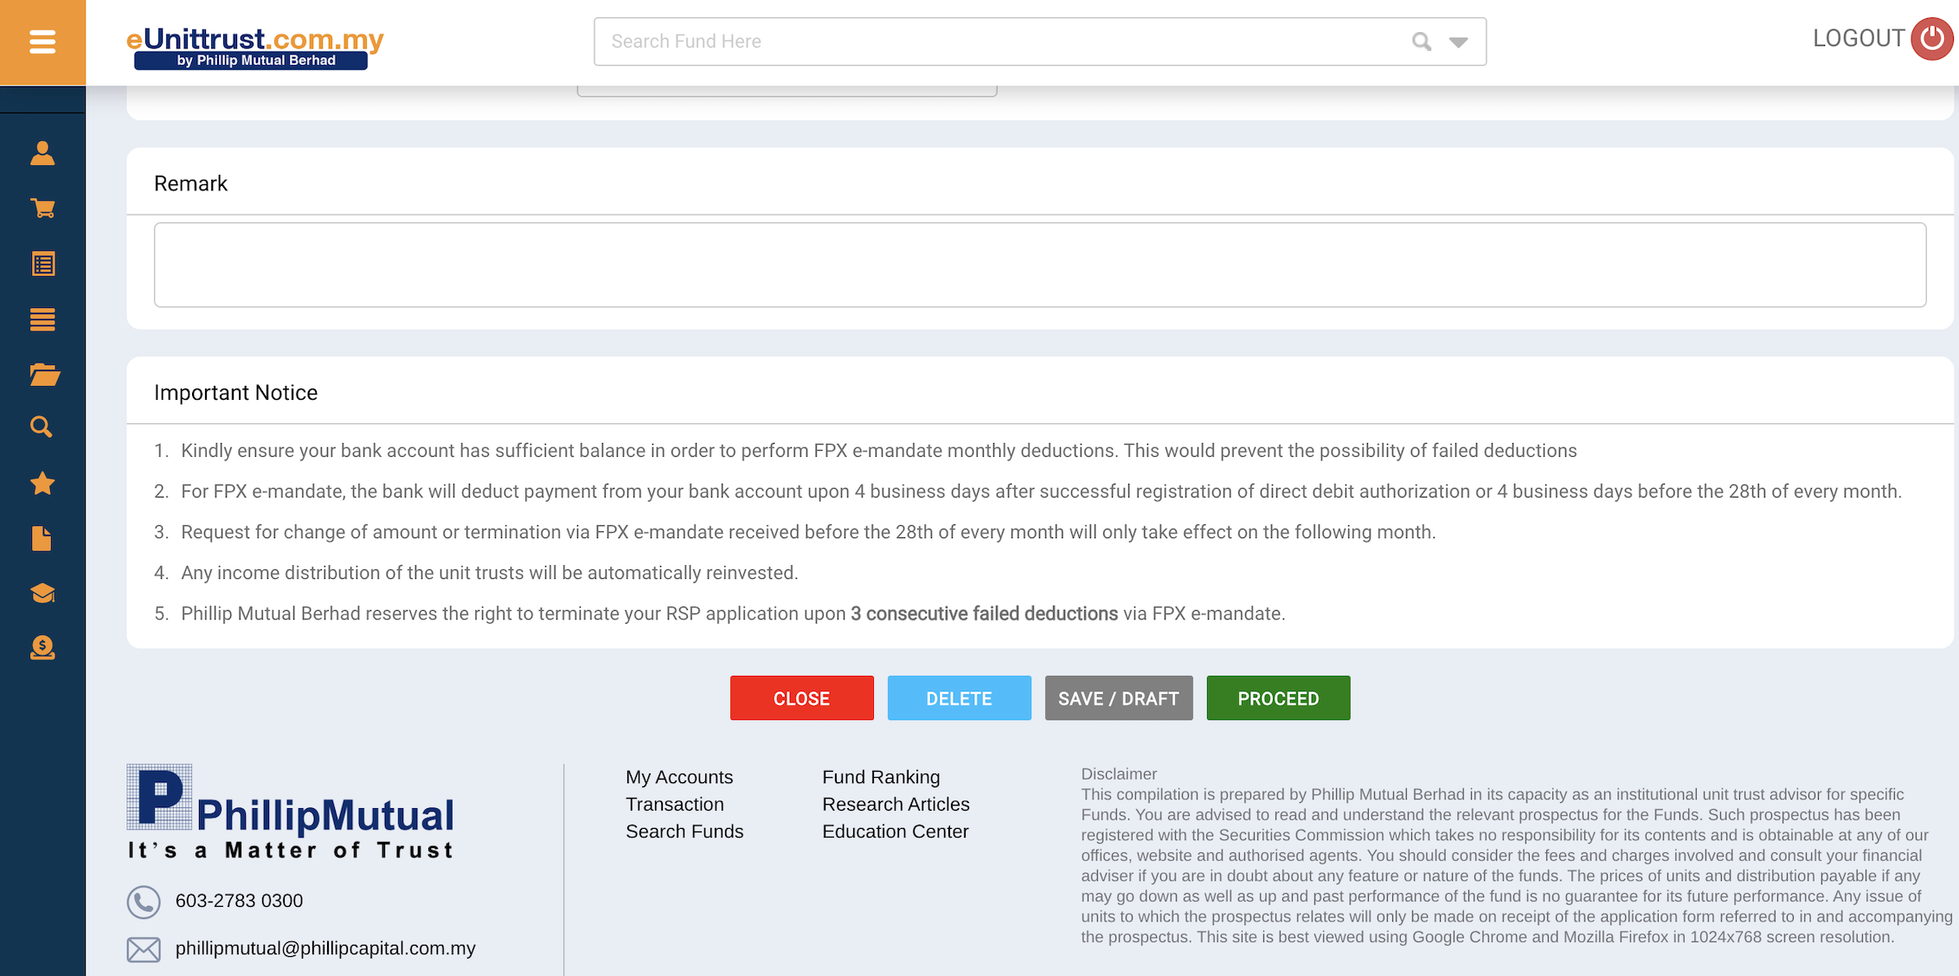The height and width of the screenshot is (976, 1959).
Task: Open the My Accounts footer link
Action: point(679,777)
